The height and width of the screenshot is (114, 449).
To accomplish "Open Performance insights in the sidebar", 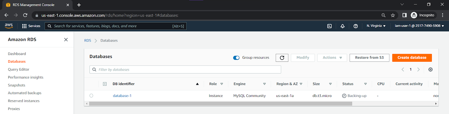I will pos(26,77).
